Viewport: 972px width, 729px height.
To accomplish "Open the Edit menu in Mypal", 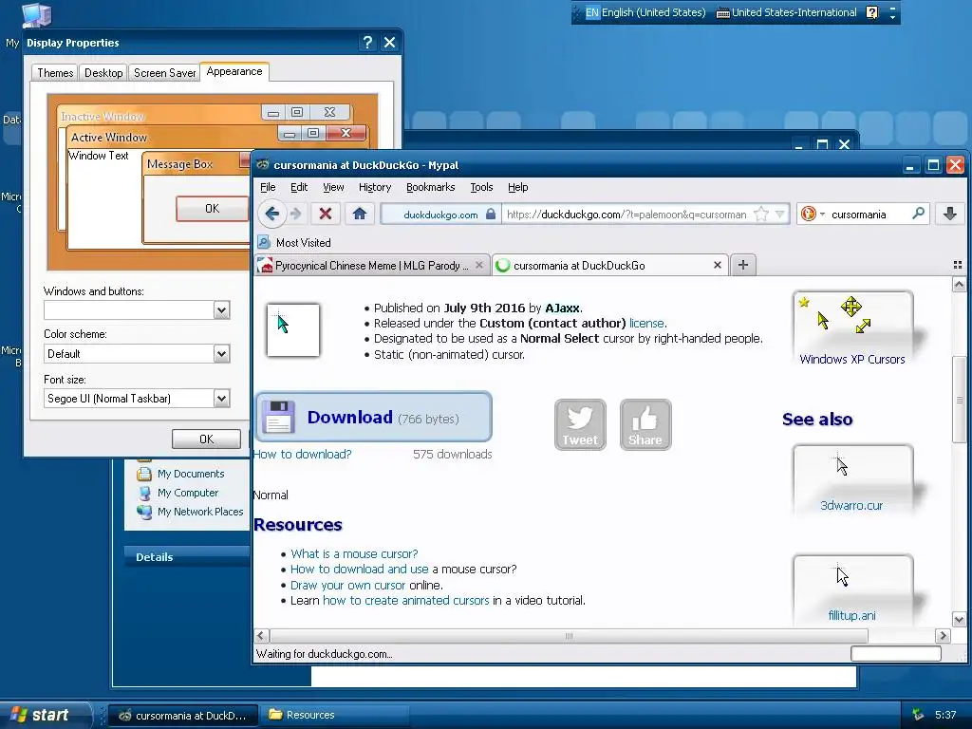I will click(299, 187).
